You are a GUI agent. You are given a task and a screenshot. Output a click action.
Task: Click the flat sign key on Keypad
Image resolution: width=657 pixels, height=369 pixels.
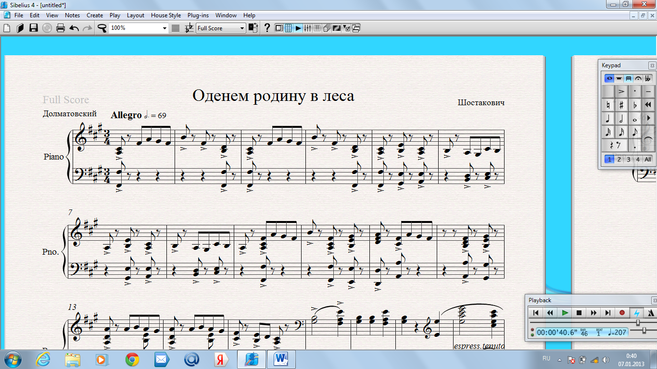point(635,105)
